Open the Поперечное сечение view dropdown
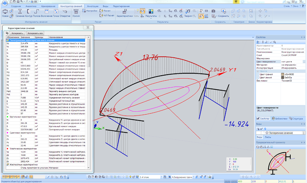The height and width of the screenshot is (183, 307). [x=303, y=133]
